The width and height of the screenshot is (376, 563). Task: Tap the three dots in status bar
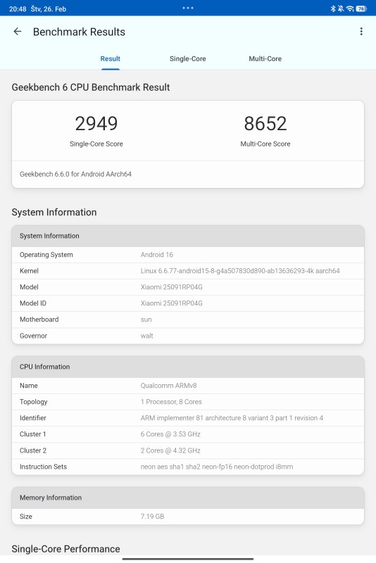pos(188,8)
